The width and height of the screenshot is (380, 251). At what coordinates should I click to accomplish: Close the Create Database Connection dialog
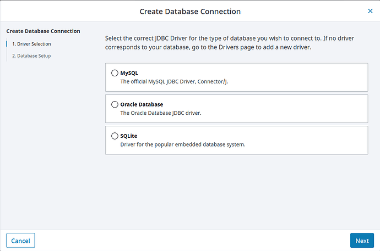tap(371, 11)
